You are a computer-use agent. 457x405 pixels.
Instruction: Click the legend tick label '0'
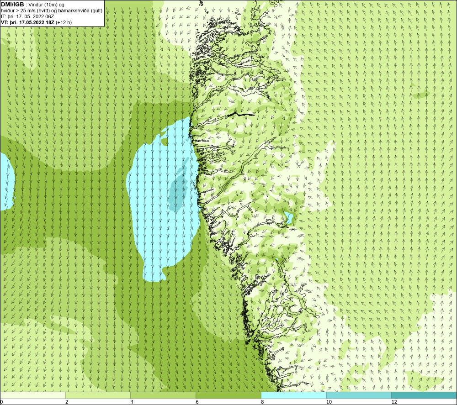[1, 402]
